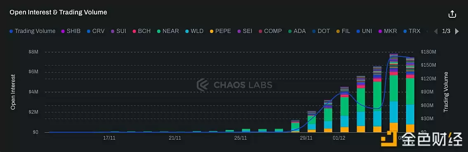
Task: Hide the SUI series in legend
Action: pos(118,31)
